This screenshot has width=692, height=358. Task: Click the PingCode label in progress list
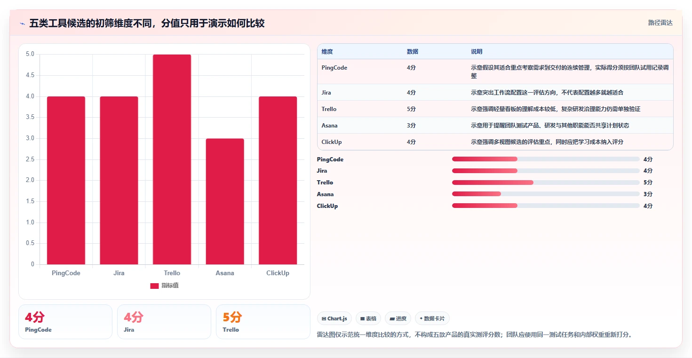click(x=330, y=159)
